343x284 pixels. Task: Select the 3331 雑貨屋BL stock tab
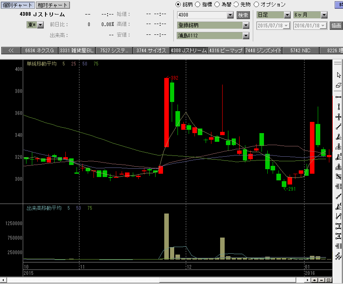(77, 51)
